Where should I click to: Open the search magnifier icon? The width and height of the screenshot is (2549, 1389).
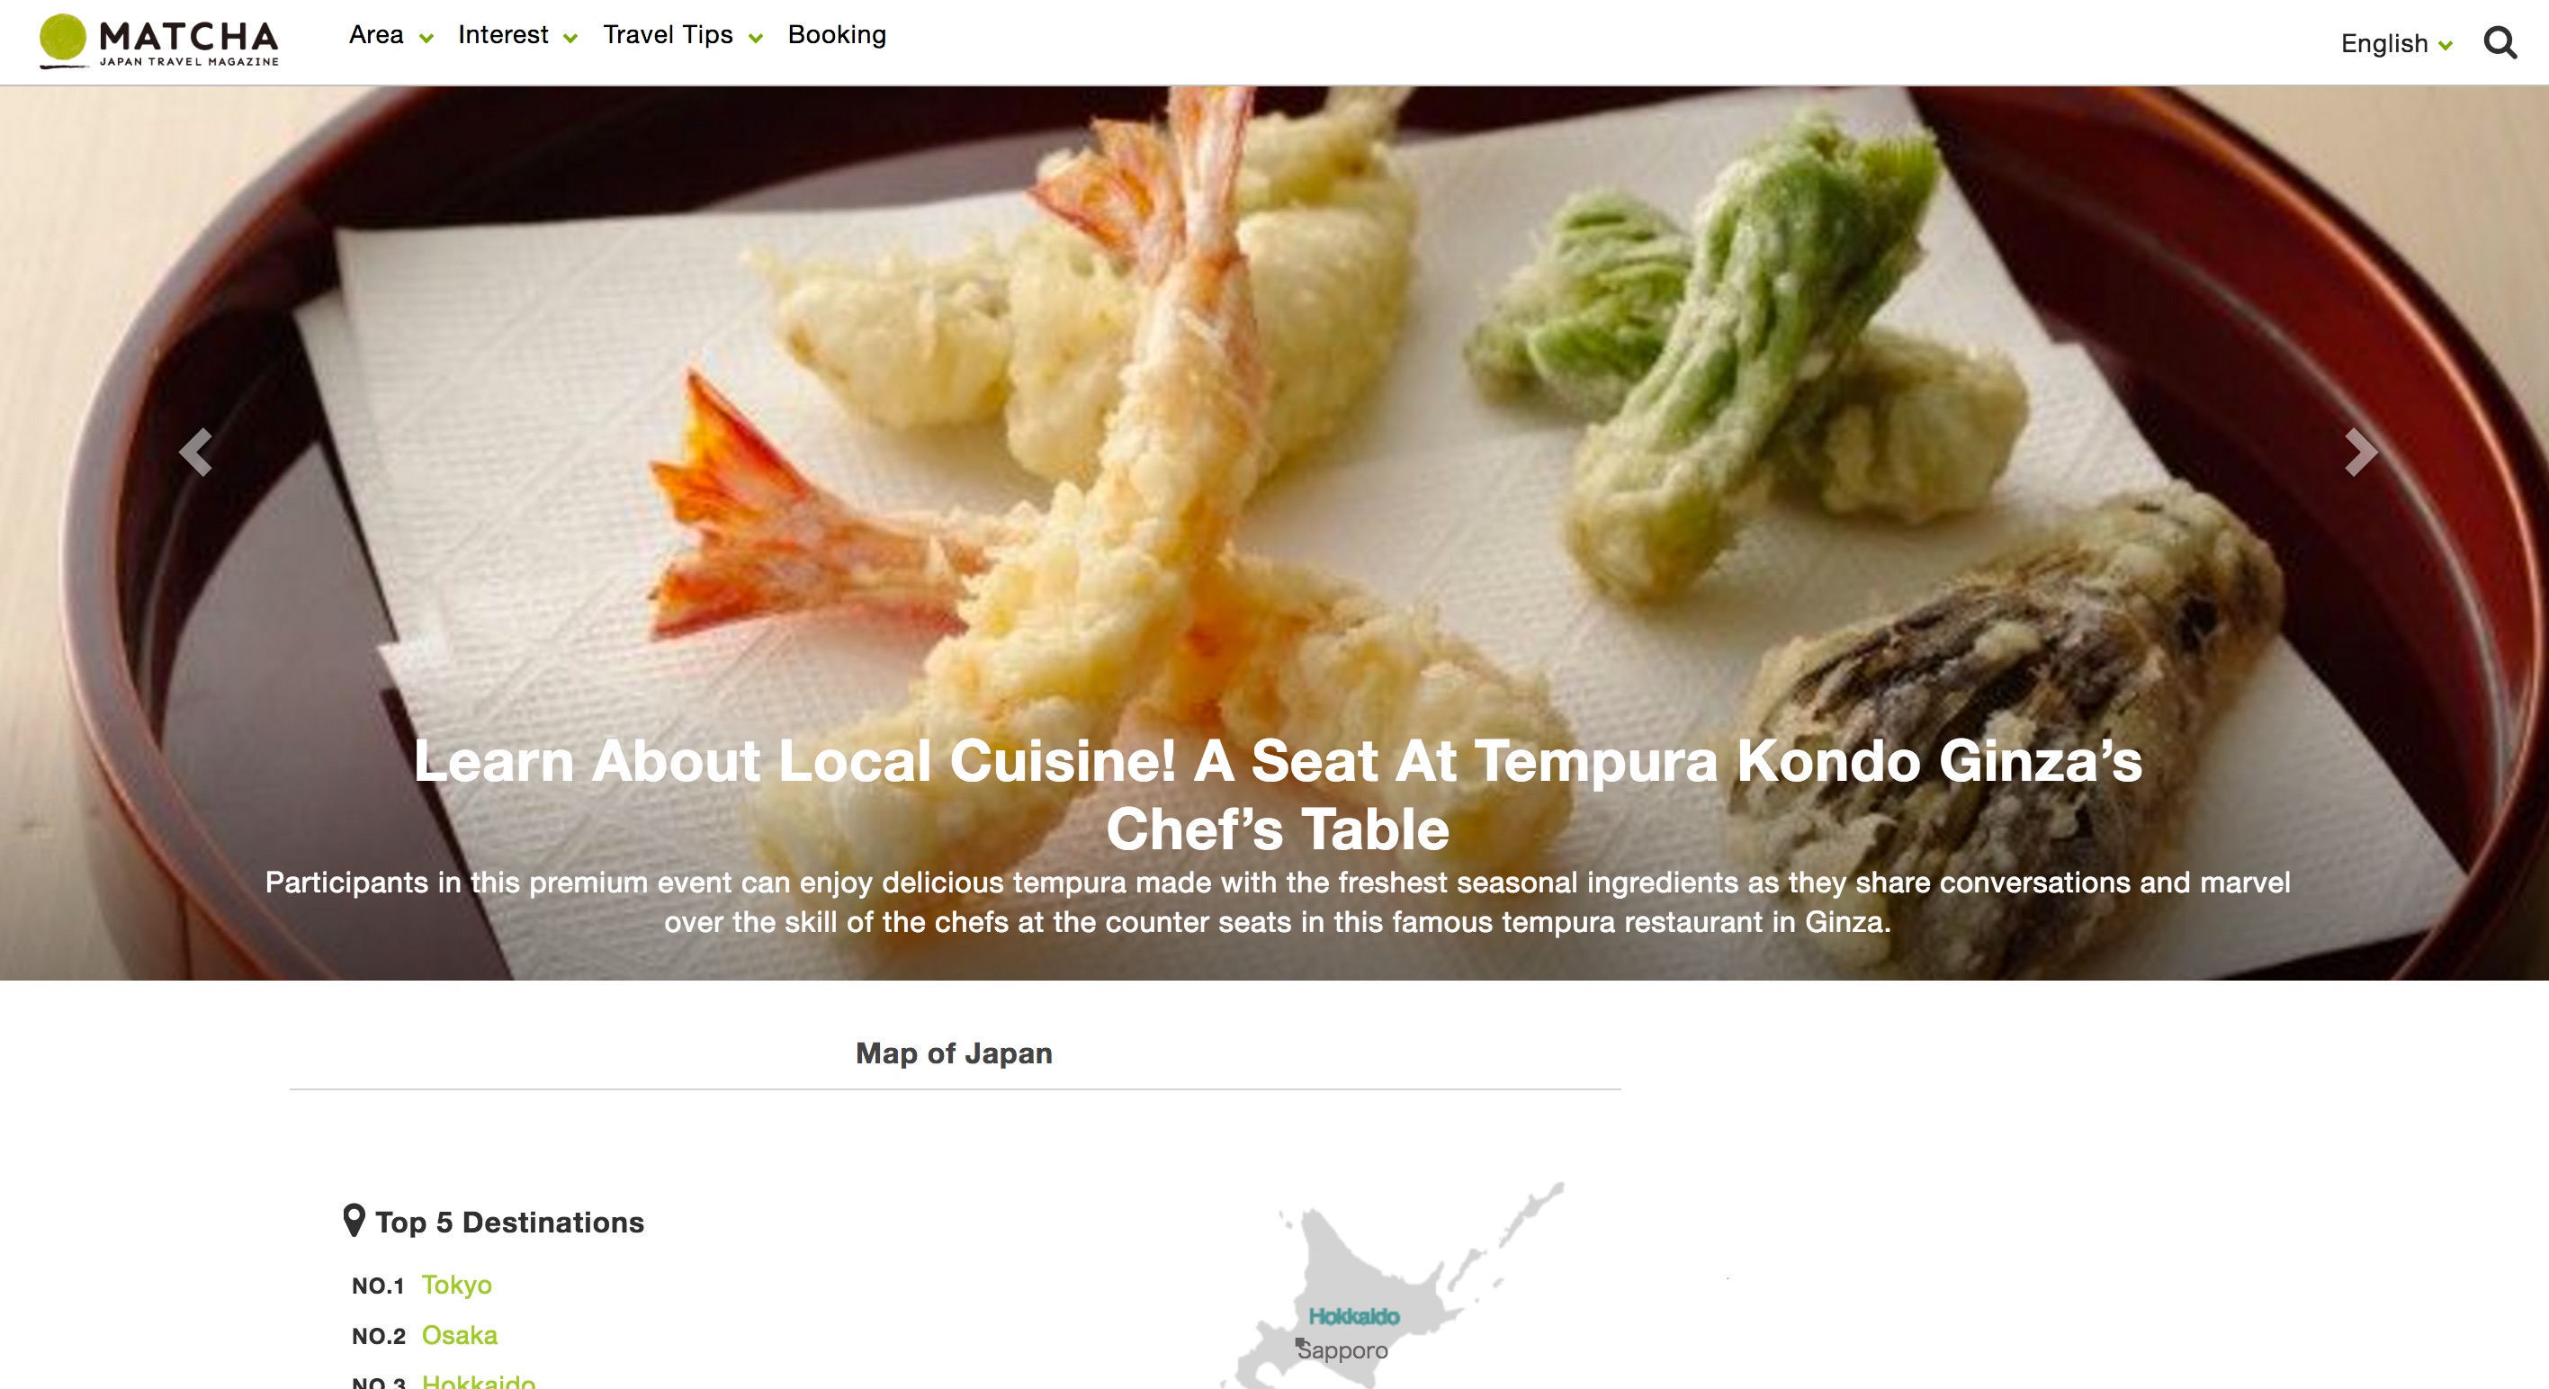point(2500,43)
